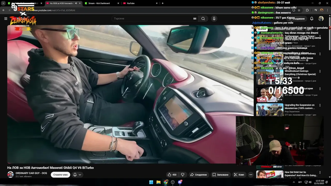Screen dimensions: 331x186
Task: Open the RAM video thumbnail priced 409.99
Action: coord(270,174)
